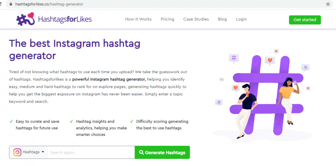Click the text 'Easy to curate and save'
Viewport: 336px width, 166px height.
pos(37,121)
